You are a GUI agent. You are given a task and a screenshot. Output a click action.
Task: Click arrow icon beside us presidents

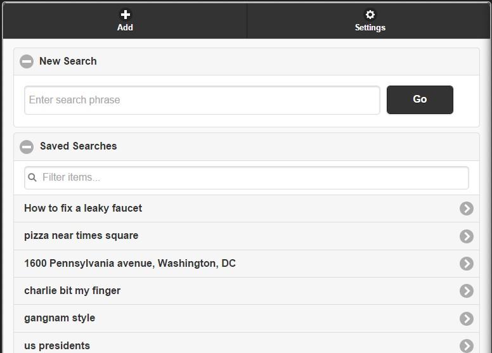pyautogui.click(x=467, y=345)
